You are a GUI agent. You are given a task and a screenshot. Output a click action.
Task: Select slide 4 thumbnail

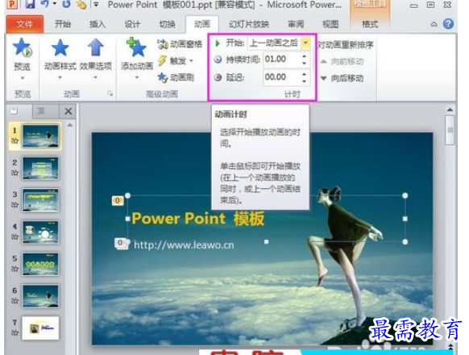click(x=40, y=232)
